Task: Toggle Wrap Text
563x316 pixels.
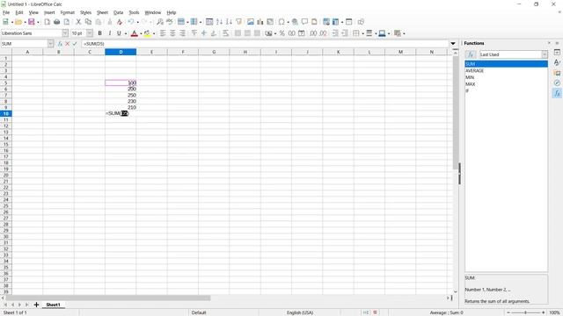Action: coord(225,33)
